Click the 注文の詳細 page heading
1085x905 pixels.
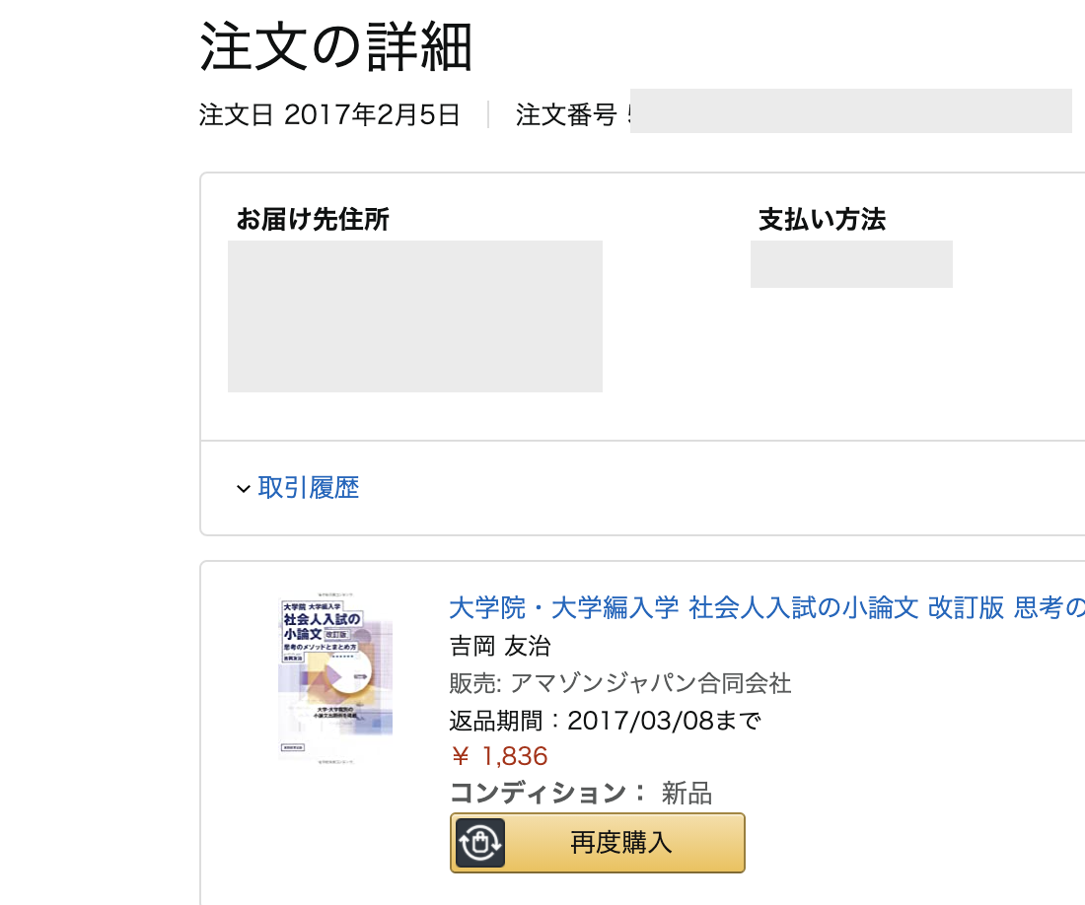pyautogui.click(x=336, y=47)
